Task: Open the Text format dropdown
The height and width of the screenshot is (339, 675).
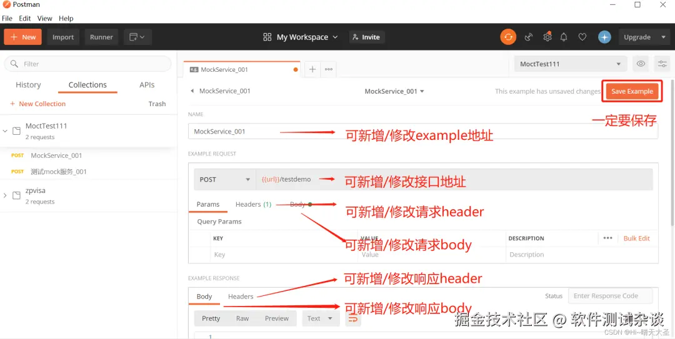Action: coord(321,318)
